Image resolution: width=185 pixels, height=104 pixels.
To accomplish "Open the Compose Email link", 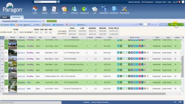I will [160, 2].
